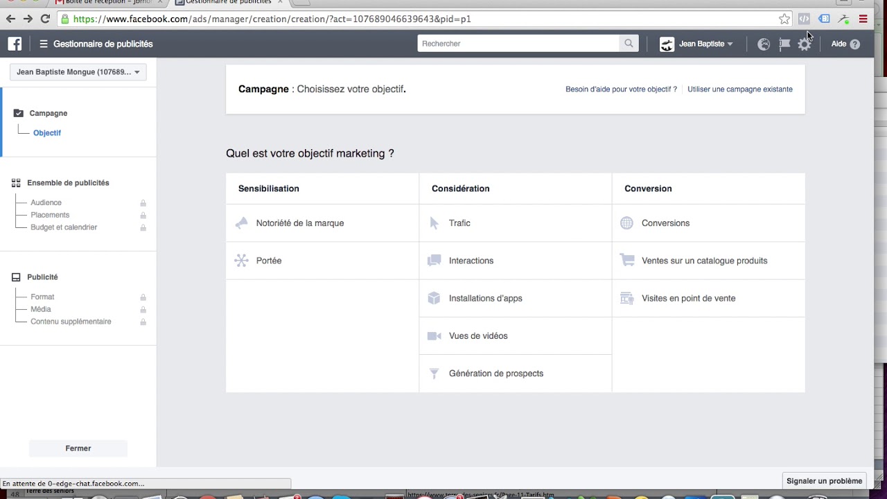Click the Conversions globe icon

[626, 223]
